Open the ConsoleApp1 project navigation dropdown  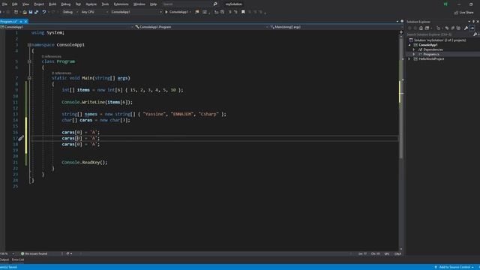(x=67, y=27)
